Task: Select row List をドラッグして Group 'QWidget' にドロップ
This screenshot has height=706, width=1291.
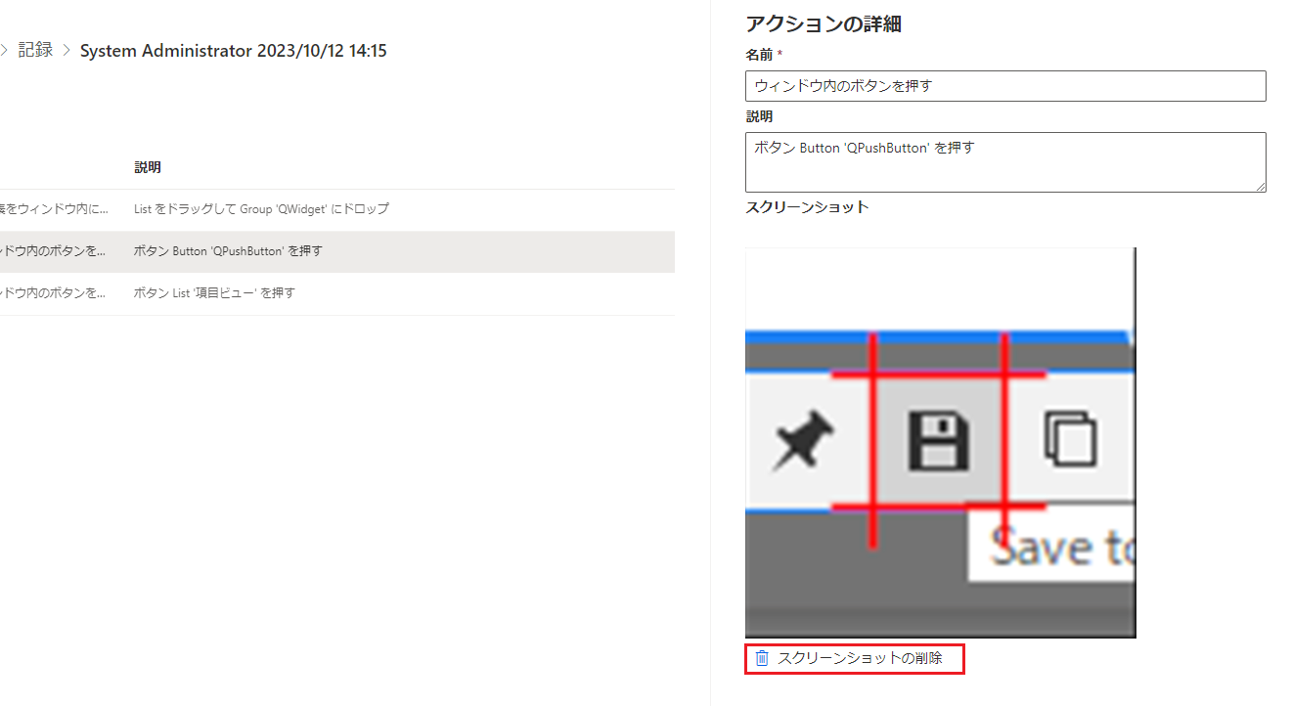Action: point(337,209)
